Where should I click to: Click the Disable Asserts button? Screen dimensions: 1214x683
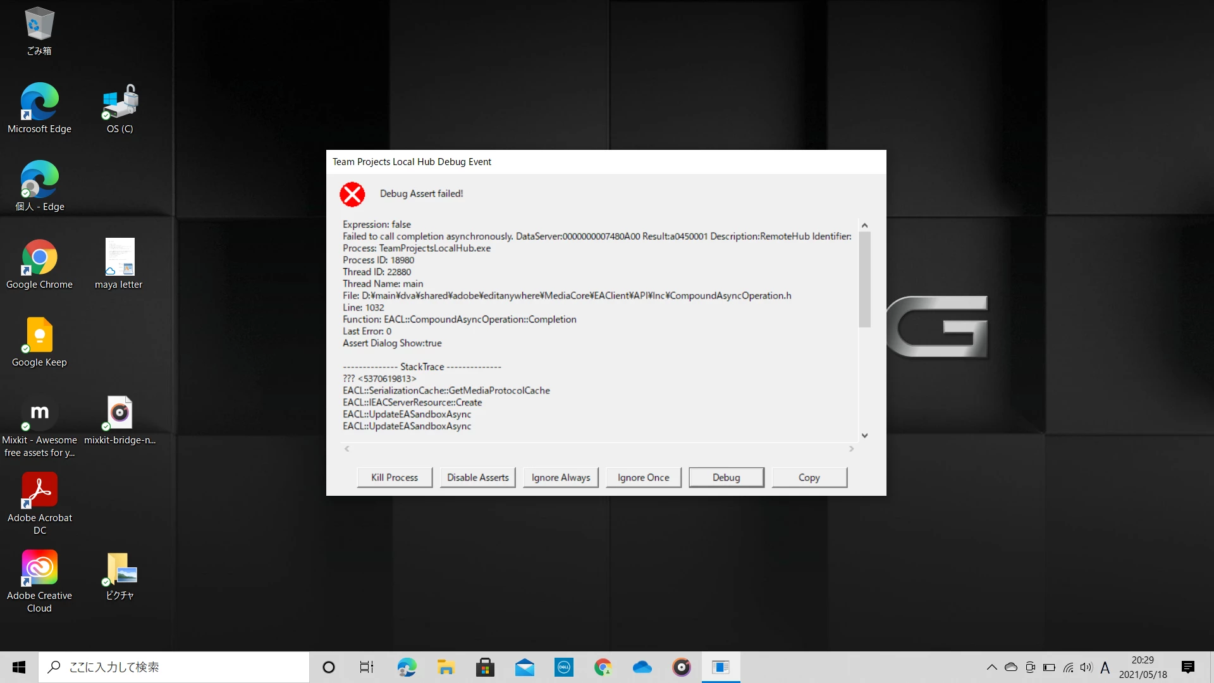(x=478, y=477)
